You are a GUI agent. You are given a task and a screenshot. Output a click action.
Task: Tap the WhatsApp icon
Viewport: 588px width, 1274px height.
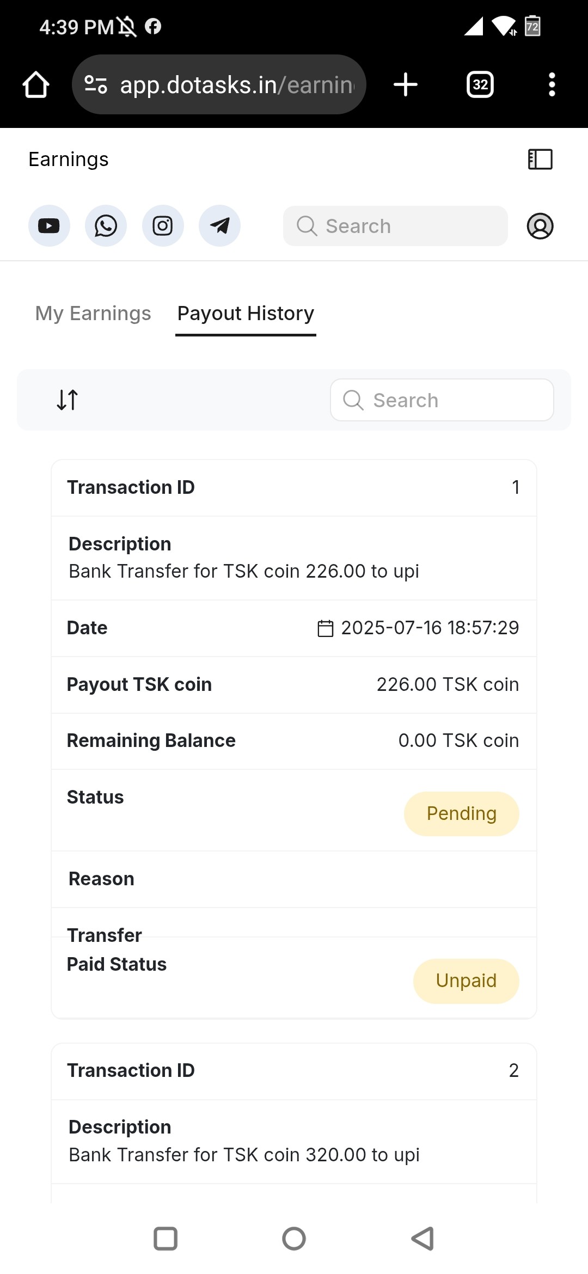(x=106, y=226)
